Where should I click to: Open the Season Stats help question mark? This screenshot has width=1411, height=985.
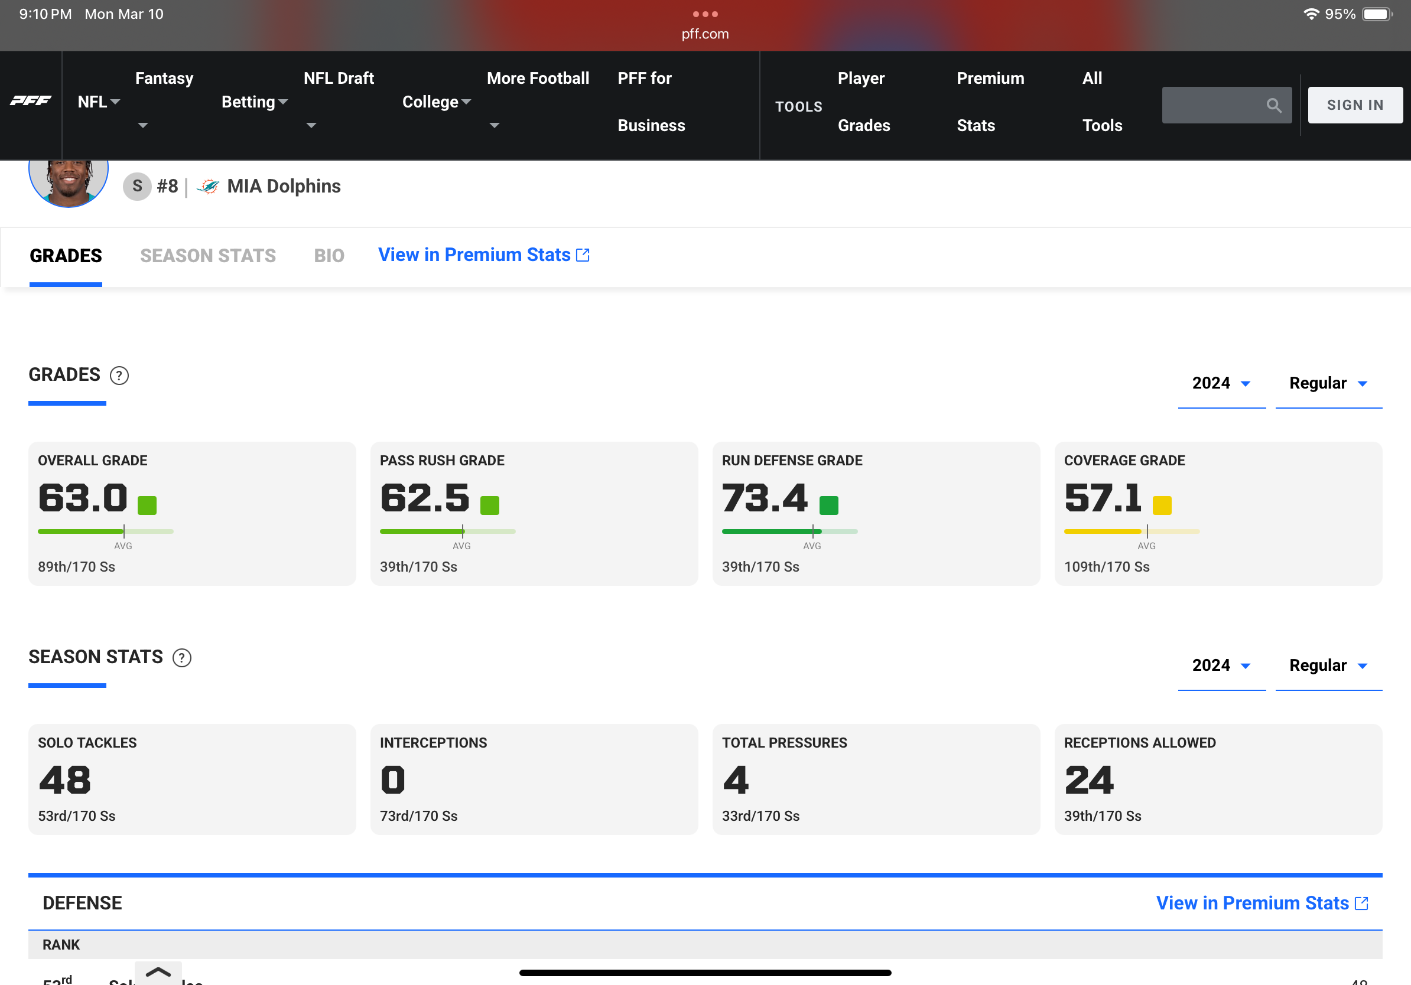tap(182, 658)
